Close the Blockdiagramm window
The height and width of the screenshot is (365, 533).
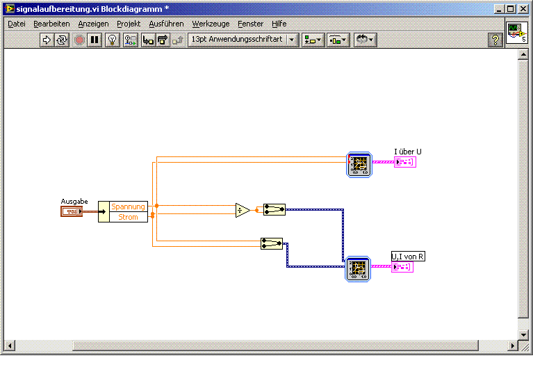pyautogui.click(x=523, y=9)
